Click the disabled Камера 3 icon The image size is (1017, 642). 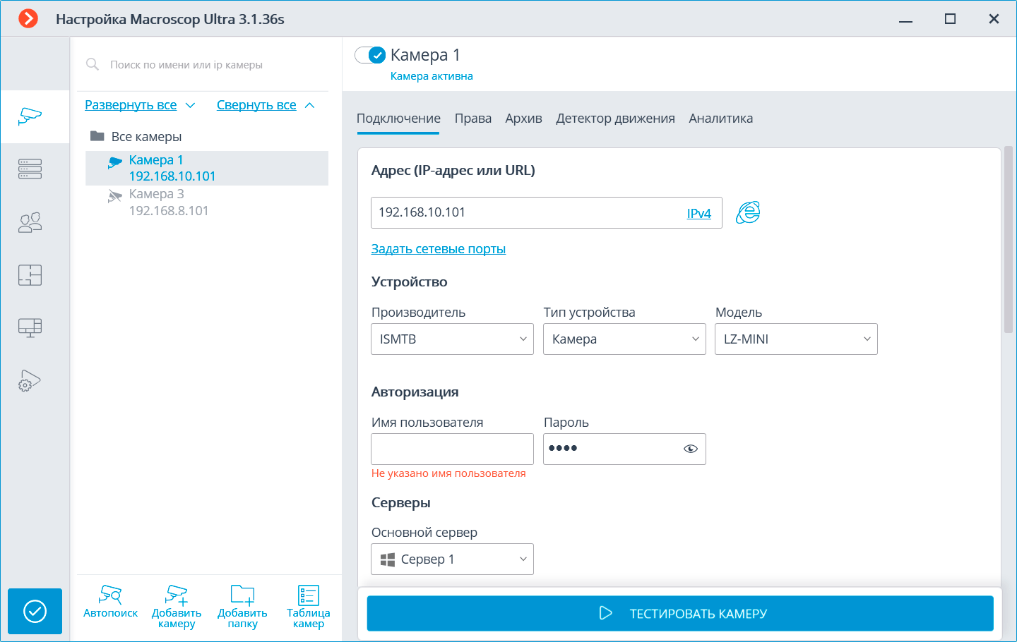click(115, 196)
